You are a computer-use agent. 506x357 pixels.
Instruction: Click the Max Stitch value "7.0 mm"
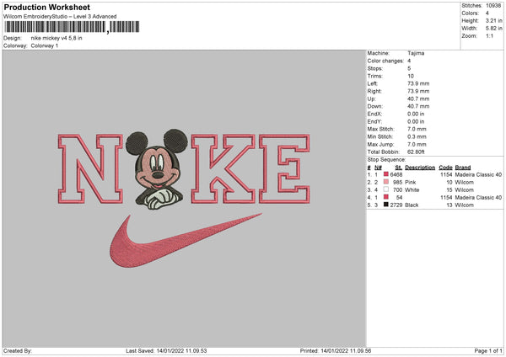[x=417, y=129]
